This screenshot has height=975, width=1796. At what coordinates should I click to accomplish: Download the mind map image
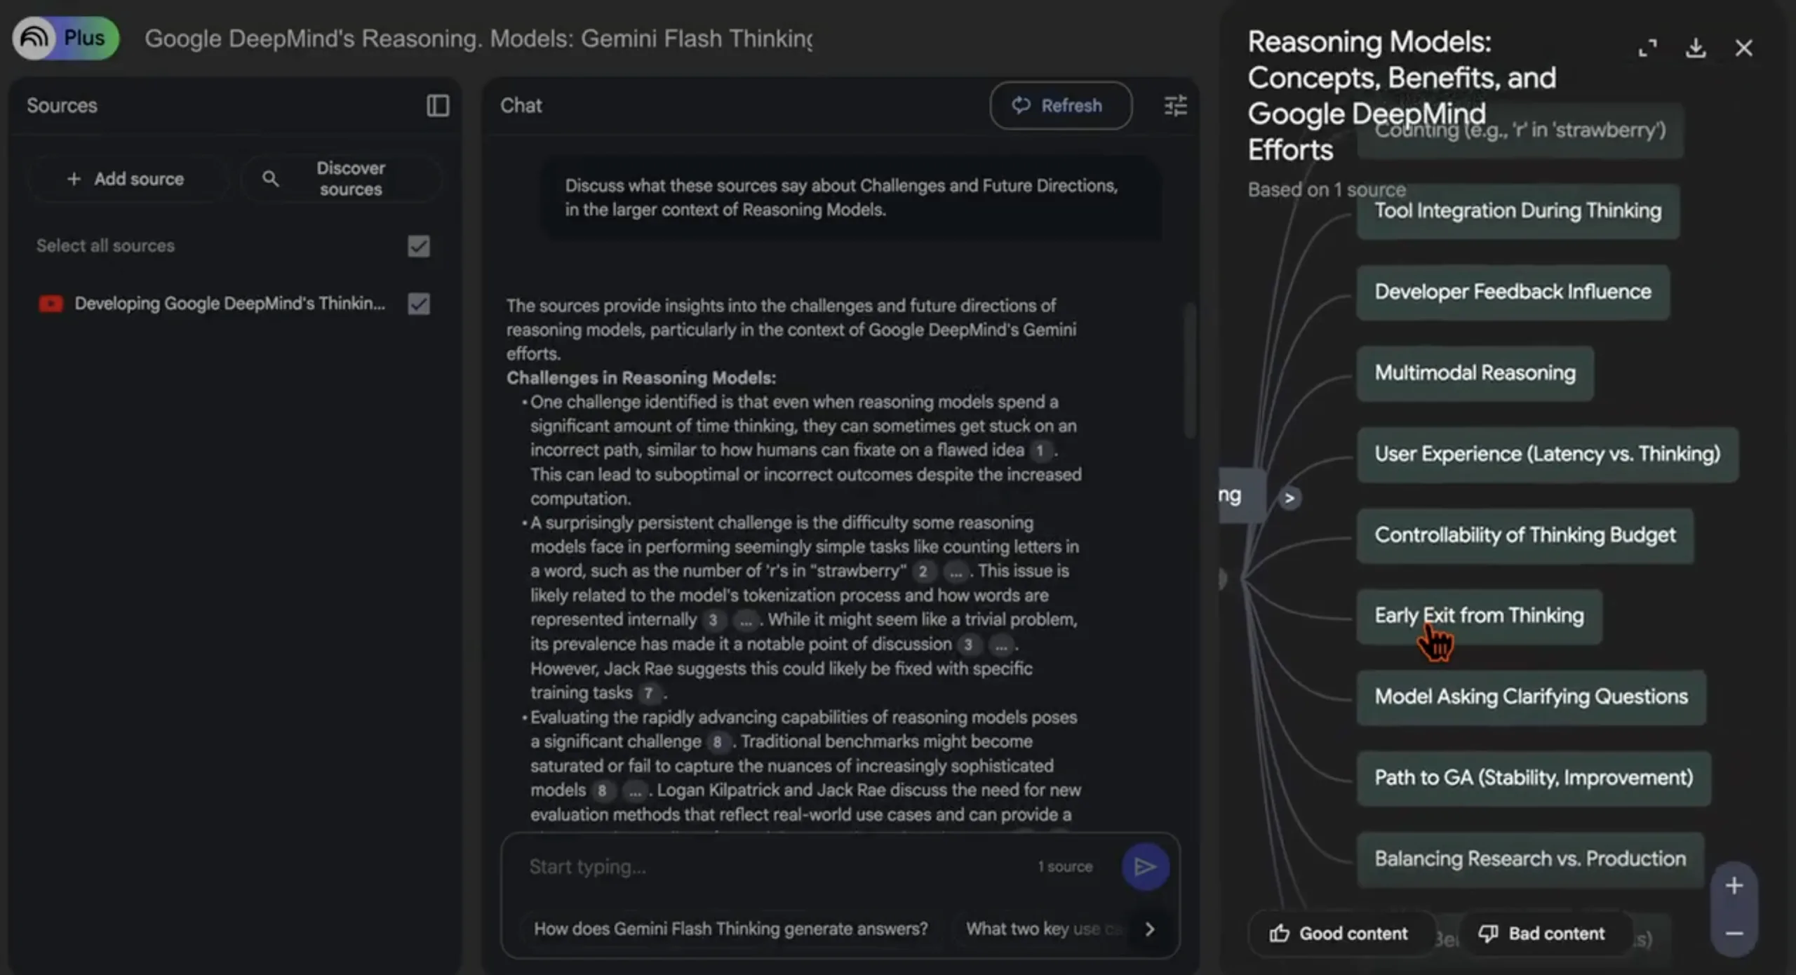1696,48
